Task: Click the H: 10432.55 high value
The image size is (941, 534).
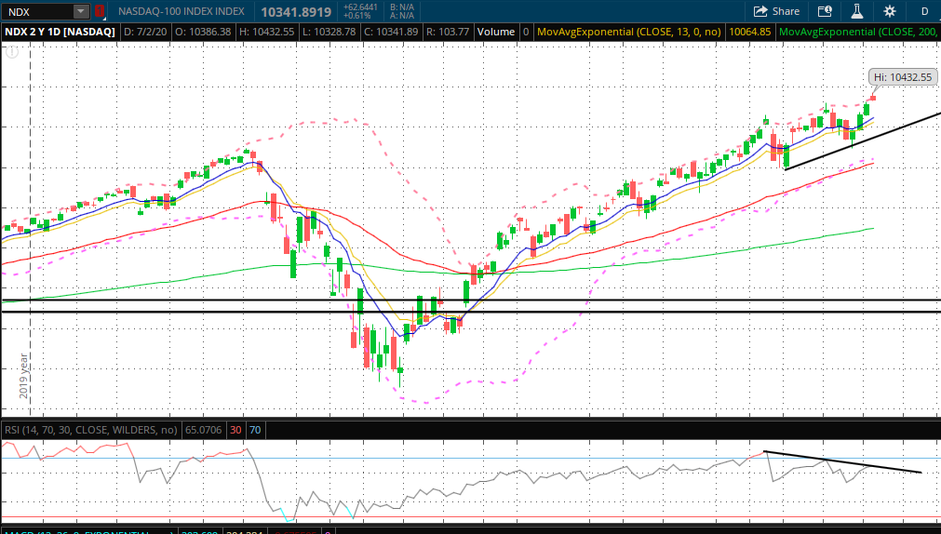Action: point(267,32)
